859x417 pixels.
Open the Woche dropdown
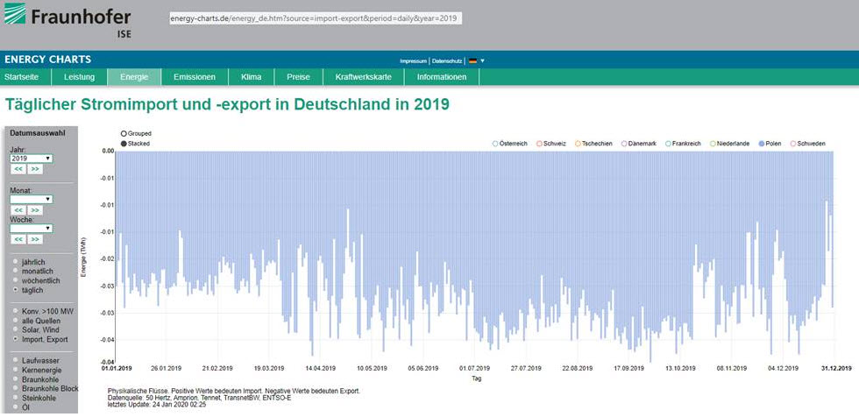coord(31,228)
